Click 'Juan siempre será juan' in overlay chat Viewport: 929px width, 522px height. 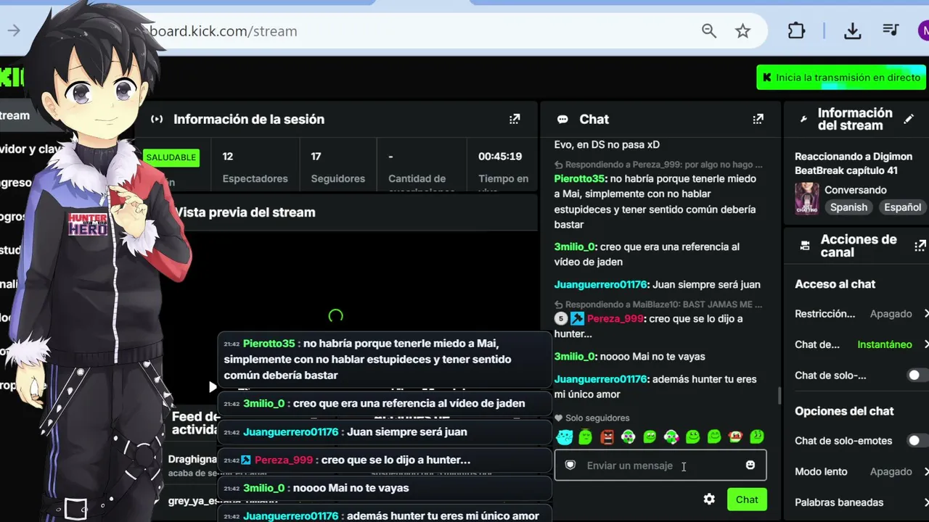coord(407,431)
